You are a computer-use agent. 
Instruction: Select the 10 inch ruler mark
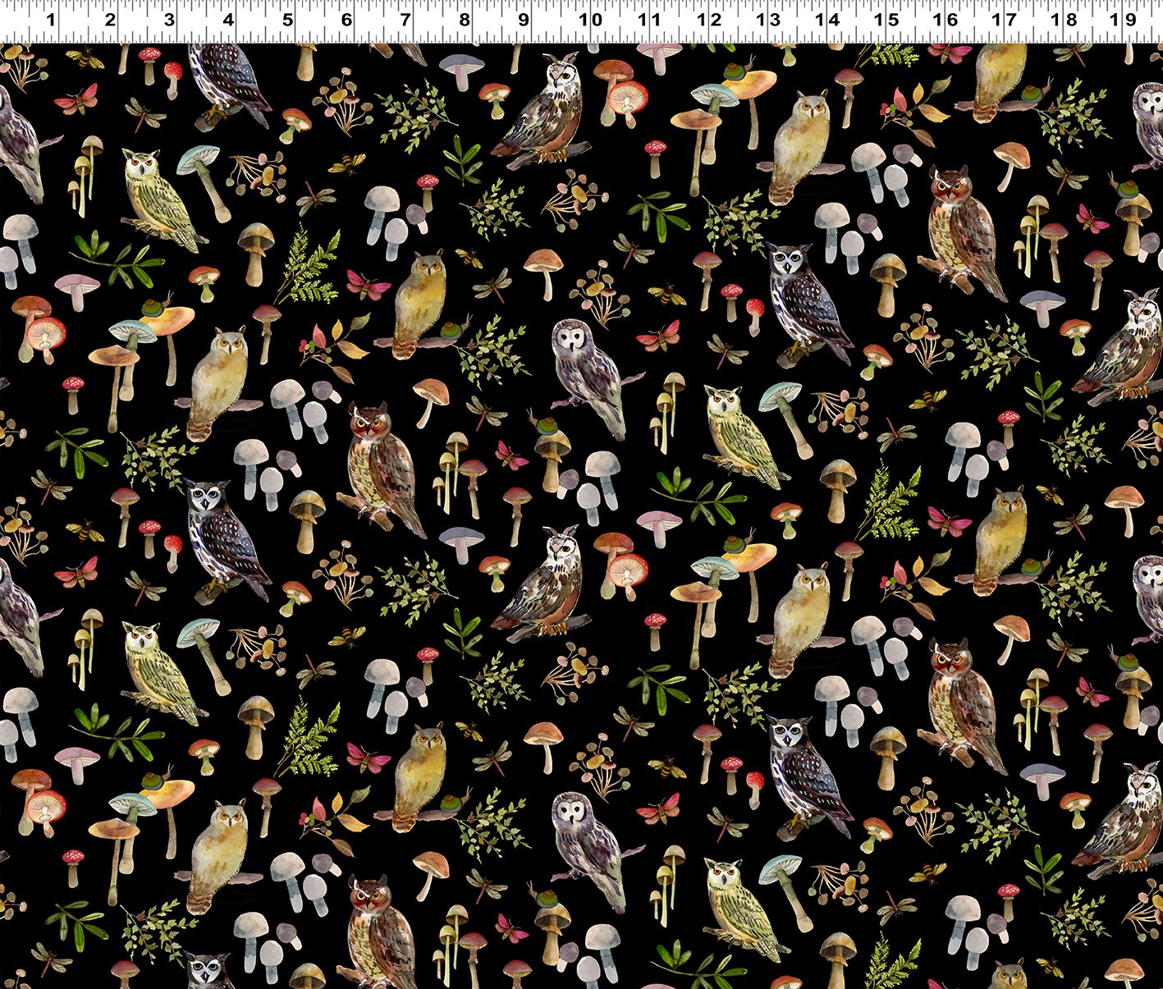[x=589, y=20]
